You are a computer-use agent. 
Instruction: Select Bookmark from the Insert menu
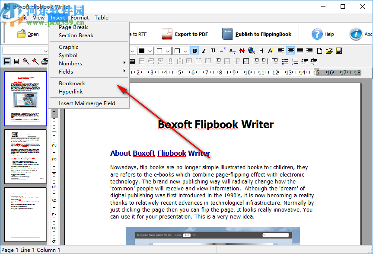point(72,83)
